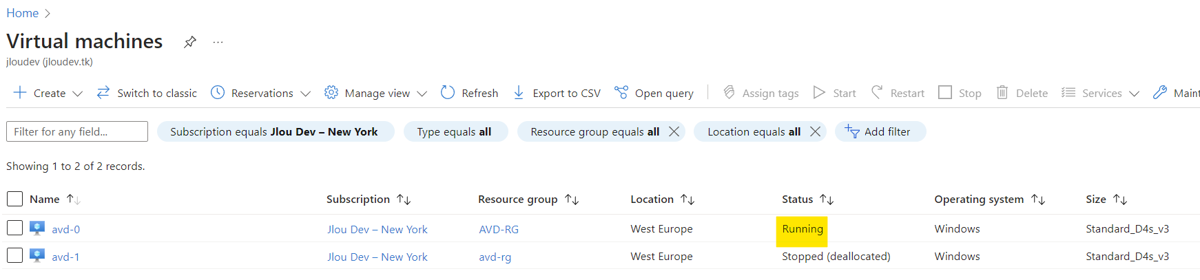Click the Delete trash icon
Viewport: 1200px width, 280px height.
(1002, 92)
